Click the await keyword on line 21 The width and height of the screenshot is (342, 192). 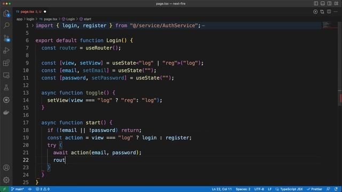(x=60, y=153)
